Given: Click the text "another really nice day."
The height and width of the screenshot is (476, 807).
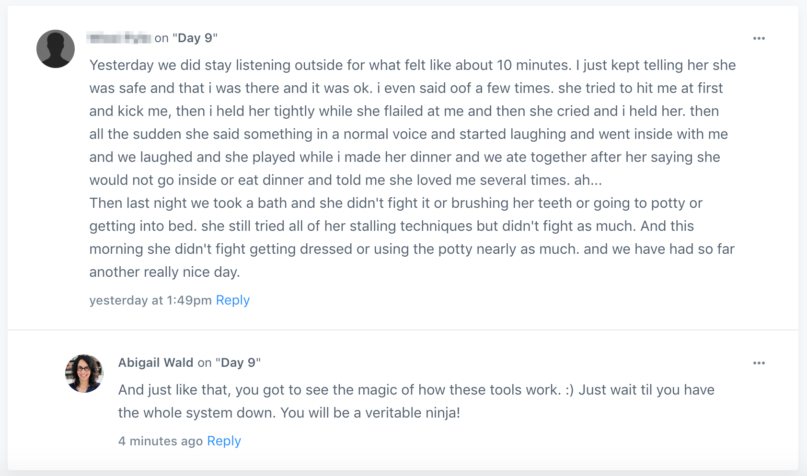Looking at the screenshot, I should [x=164, y=272].
